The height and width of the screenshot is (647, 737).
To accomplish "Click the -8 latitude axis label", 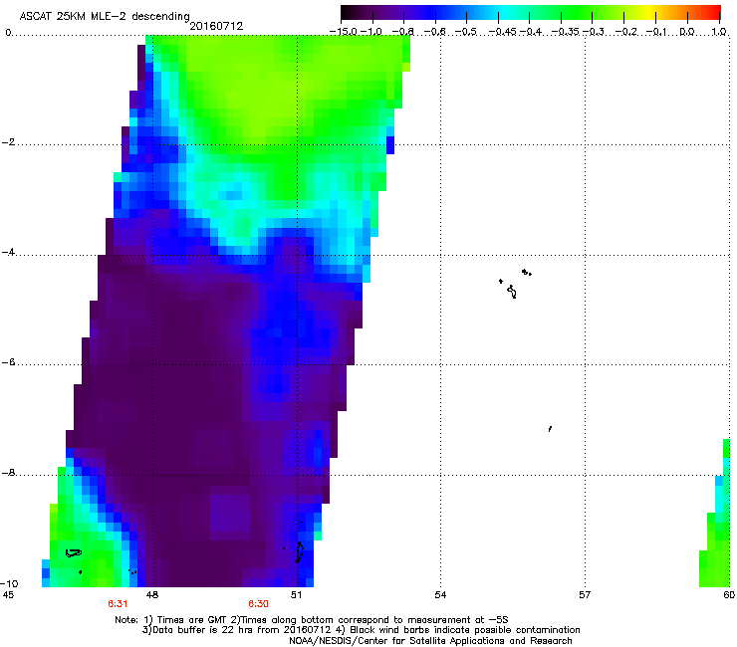I will pyautogui.click(x=8, y=473).
